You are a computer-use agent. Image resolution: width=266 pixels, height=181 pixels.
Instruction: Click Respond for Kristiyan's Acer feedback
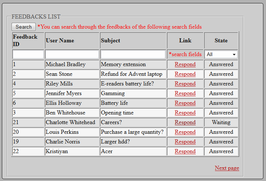click(x=185, y=151)
